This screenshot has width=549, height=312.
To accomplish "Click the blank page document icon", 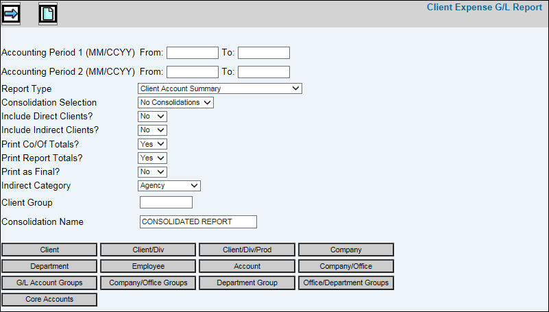I will tap(48, 13).
